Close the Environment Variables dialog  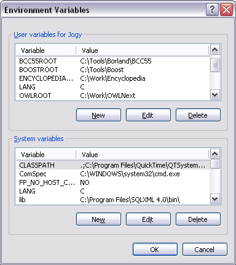point(226,9)
